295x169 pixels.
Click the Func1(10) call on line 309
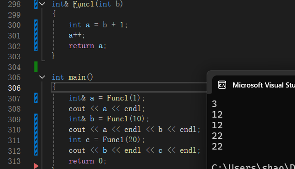pos(126,119)
